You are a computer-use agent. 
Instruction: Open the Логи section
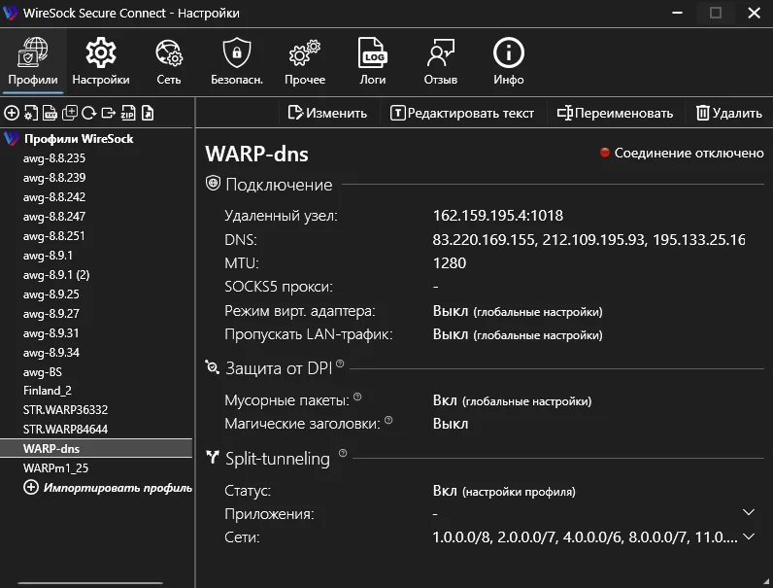(373, 61)
